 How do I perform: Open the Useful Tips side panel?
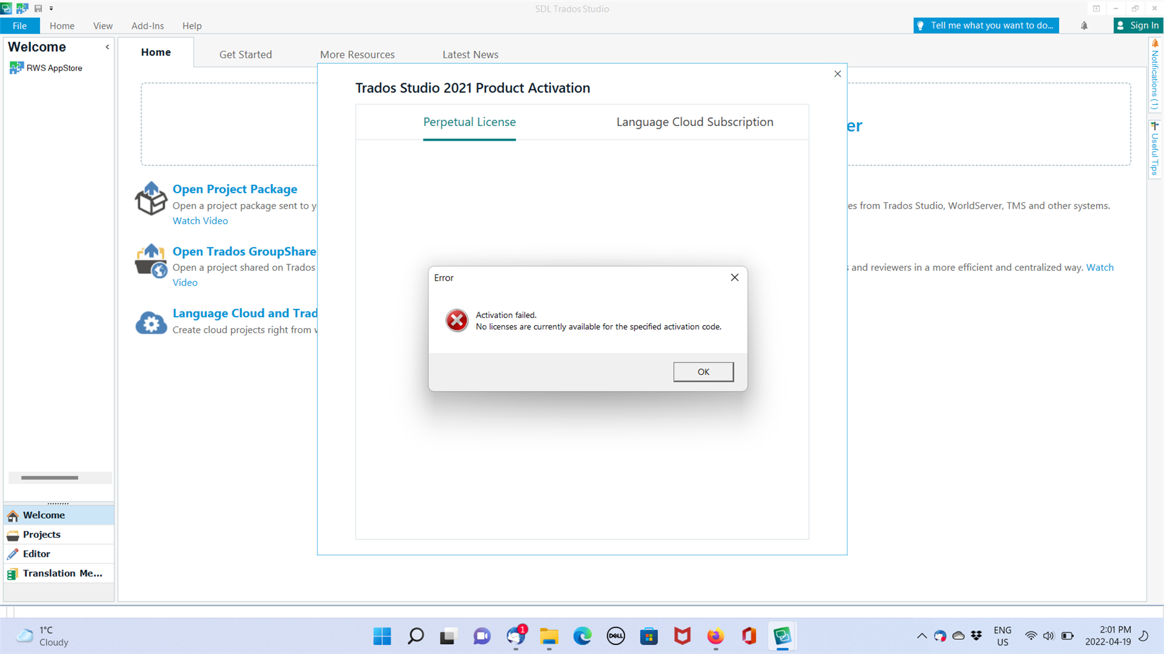[x=1155, y=149]
